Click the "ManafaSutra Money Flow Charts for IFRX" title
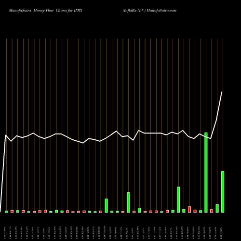Screen dimensions: 241x241 click(x=45, y=11)
